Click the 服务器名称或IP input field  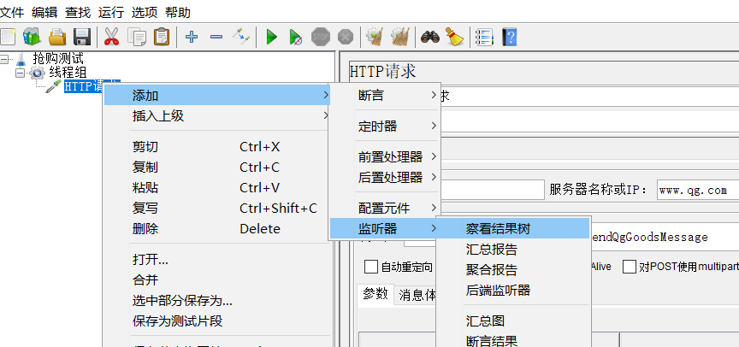698,191
